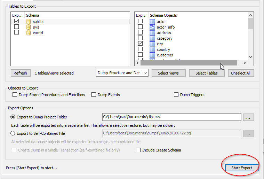Browse for dump project folder path
Viewport: 264px width, 179px height.
[248, 117]
